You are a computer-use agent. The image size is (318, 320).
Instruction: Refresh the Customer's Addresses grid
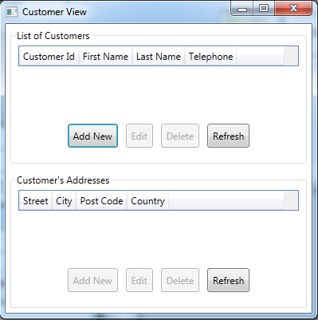coord(228,280)
